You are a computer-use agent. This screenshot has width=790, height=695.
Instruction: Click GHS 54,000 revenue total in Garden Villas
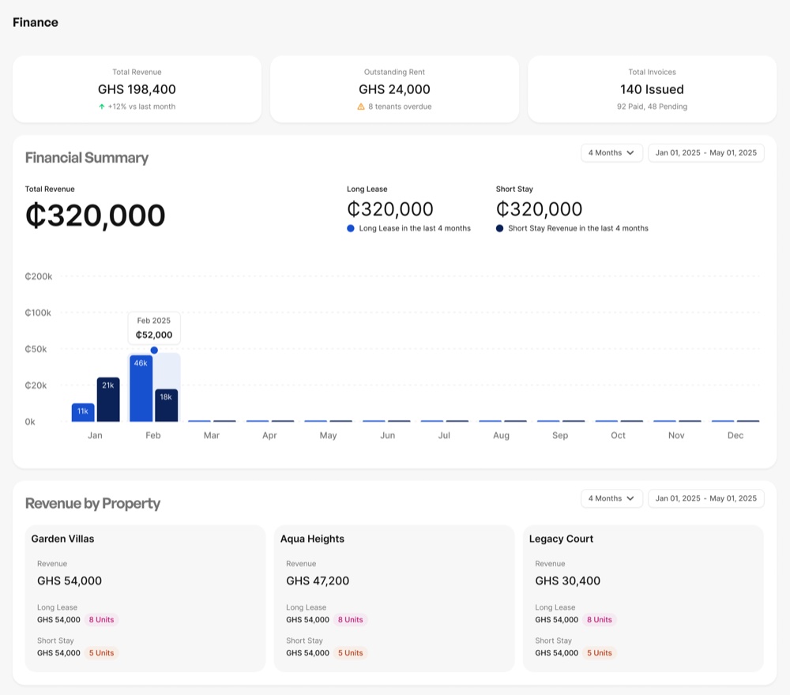point(70,580)
